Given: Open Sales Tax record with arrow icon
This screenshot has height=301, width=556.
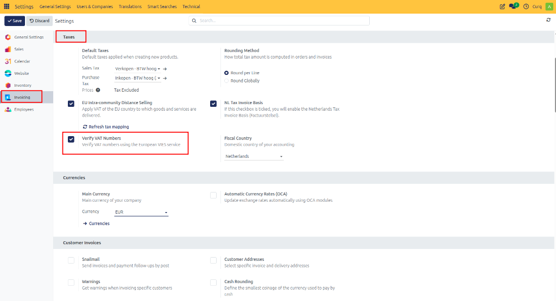Looking at the screenshot, I should click(x=165, y=69).
